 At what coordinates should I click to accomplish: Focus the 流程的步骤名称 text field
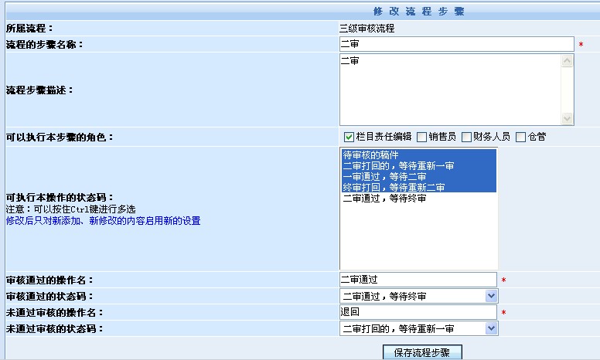456,44
